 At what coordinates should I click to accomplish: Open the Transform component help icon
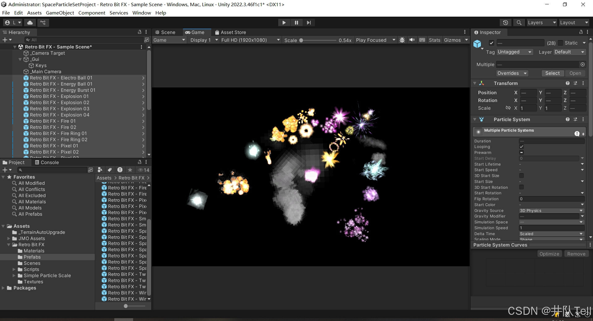[x=568, y=83]
